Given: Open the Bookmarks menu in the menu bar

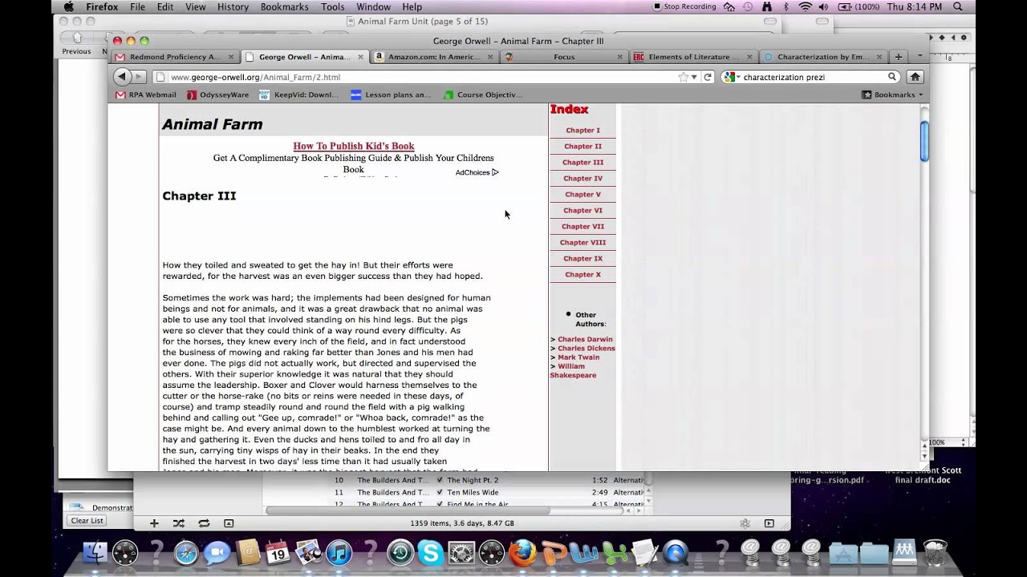Looking at the screenshot, I should click(x=284, y=6).
